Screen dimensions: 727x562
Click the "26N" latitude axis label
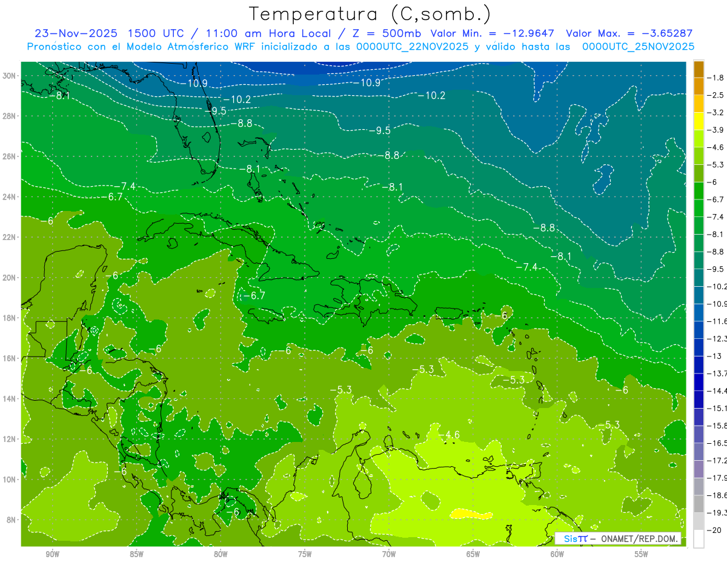[10, 156]
